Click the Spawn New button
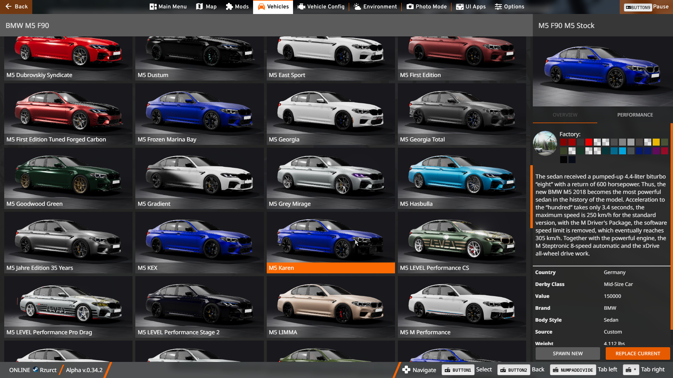This screenshot has height=378, width=673. point(567,353)
